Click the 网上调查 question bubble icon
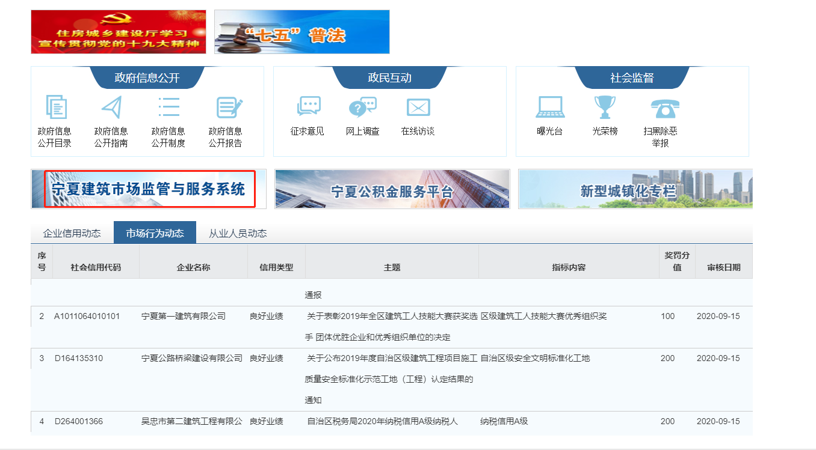The height and width of the screenshot is (450, 816). click(x=362, y=108)
